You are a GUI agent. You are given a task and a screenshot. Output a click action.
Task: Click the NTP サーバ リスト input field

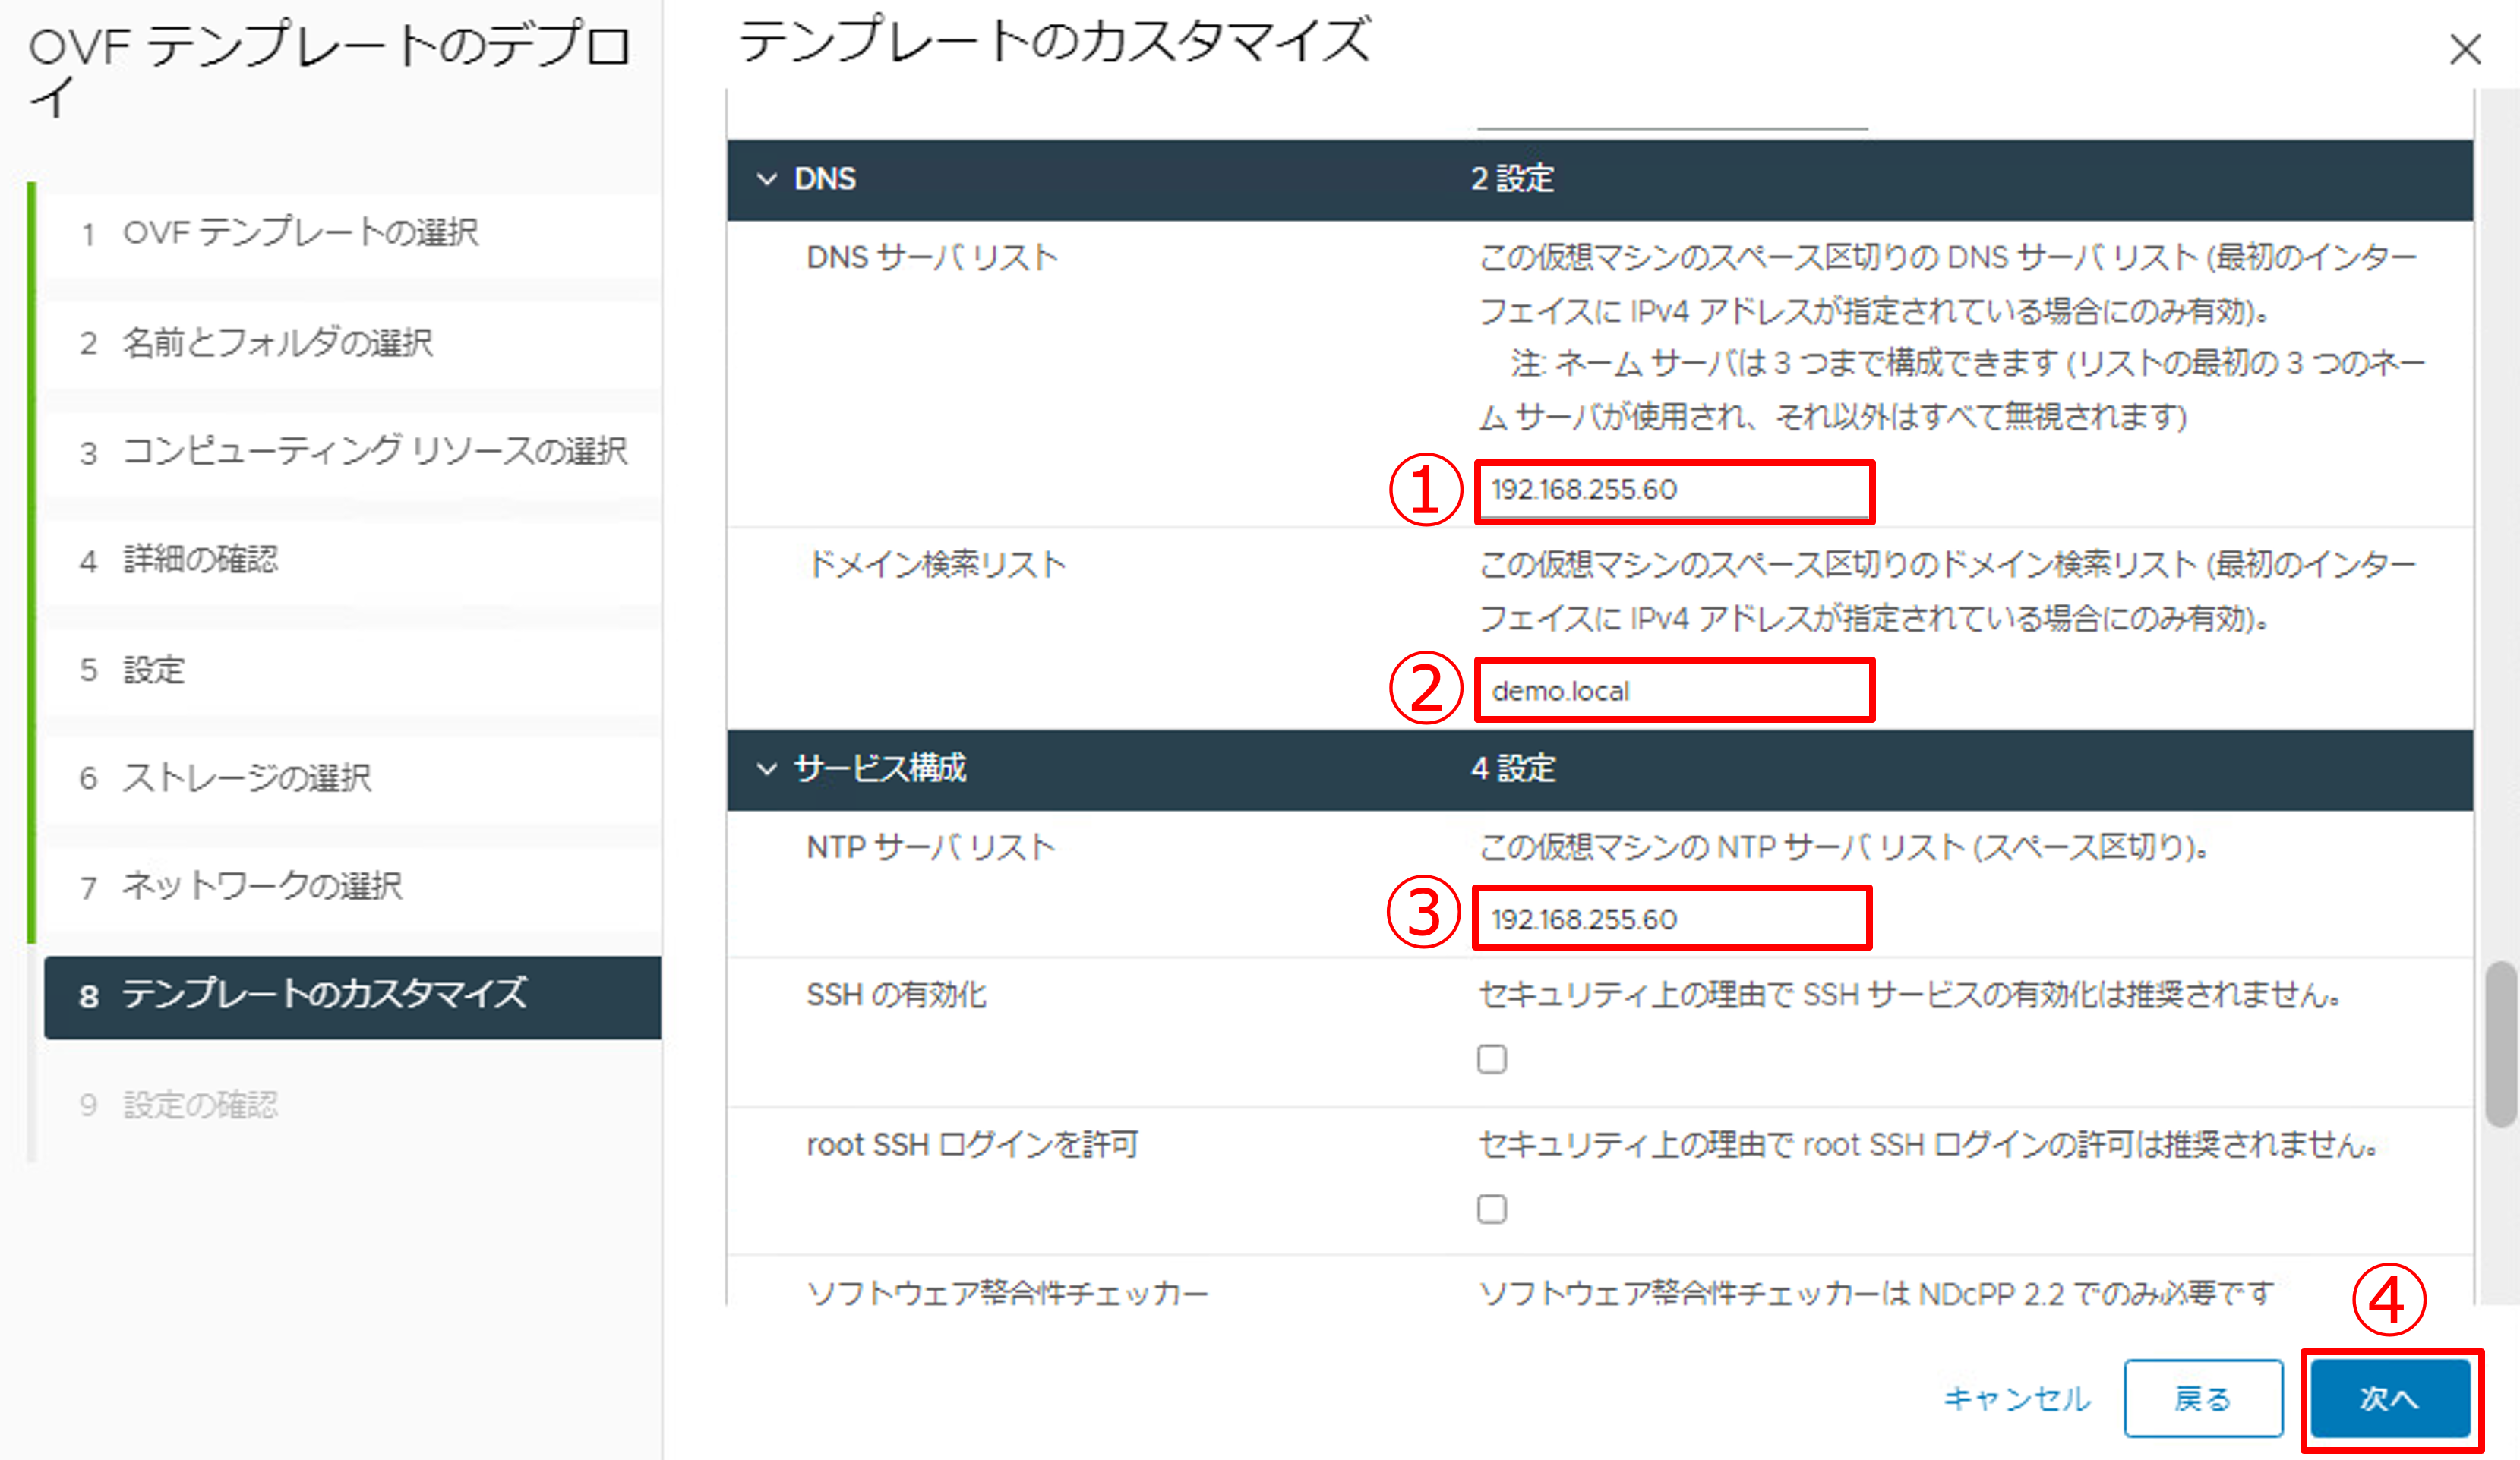pyautogui.click(x=1671, y=919)
